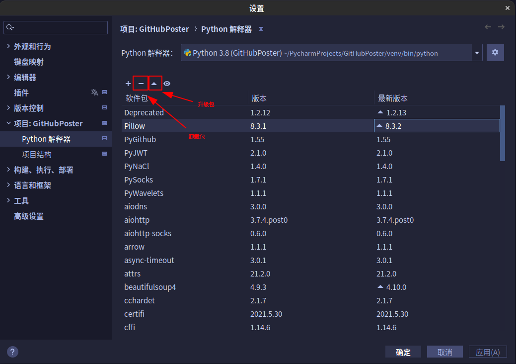The image size is (516, 364).
Task: Confirm changes with the 确定 button
Action: tap(403, 352)
